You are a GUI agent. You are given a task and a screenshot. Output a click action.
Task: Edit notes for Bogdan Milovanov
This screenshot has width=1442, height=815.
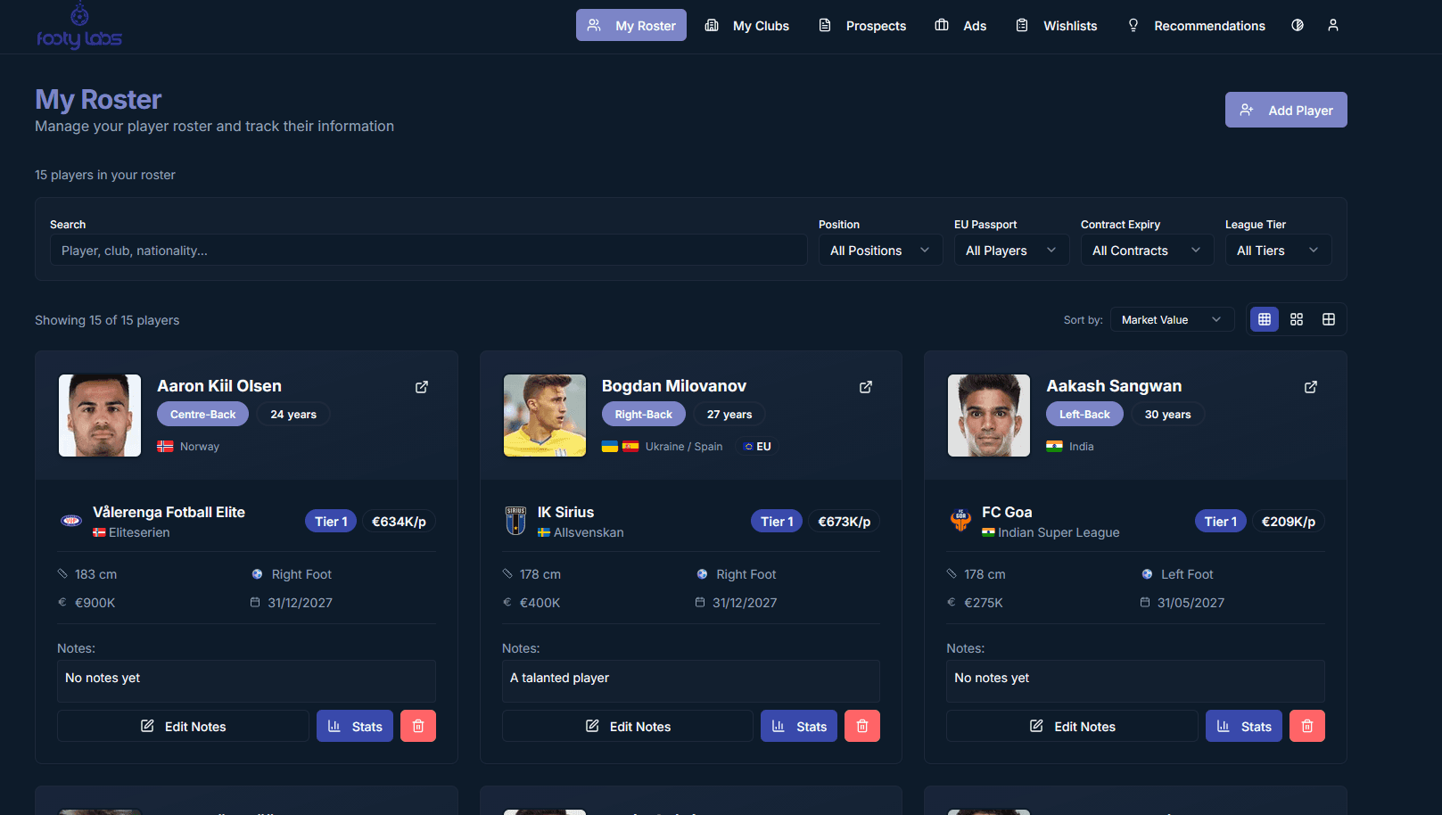[x=627, y=726]
